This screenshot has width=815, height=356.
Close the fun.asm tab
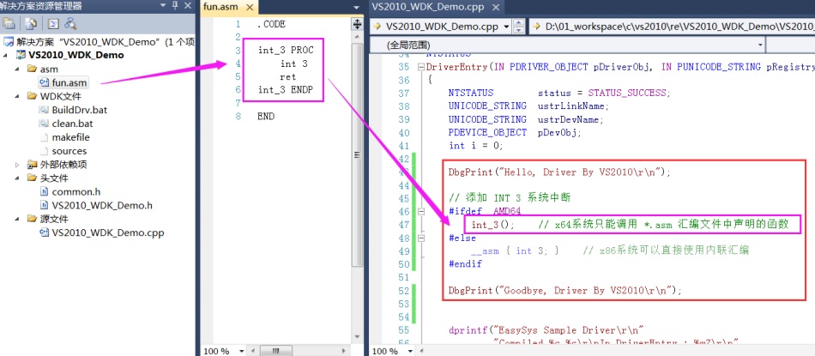pos(250,8)
